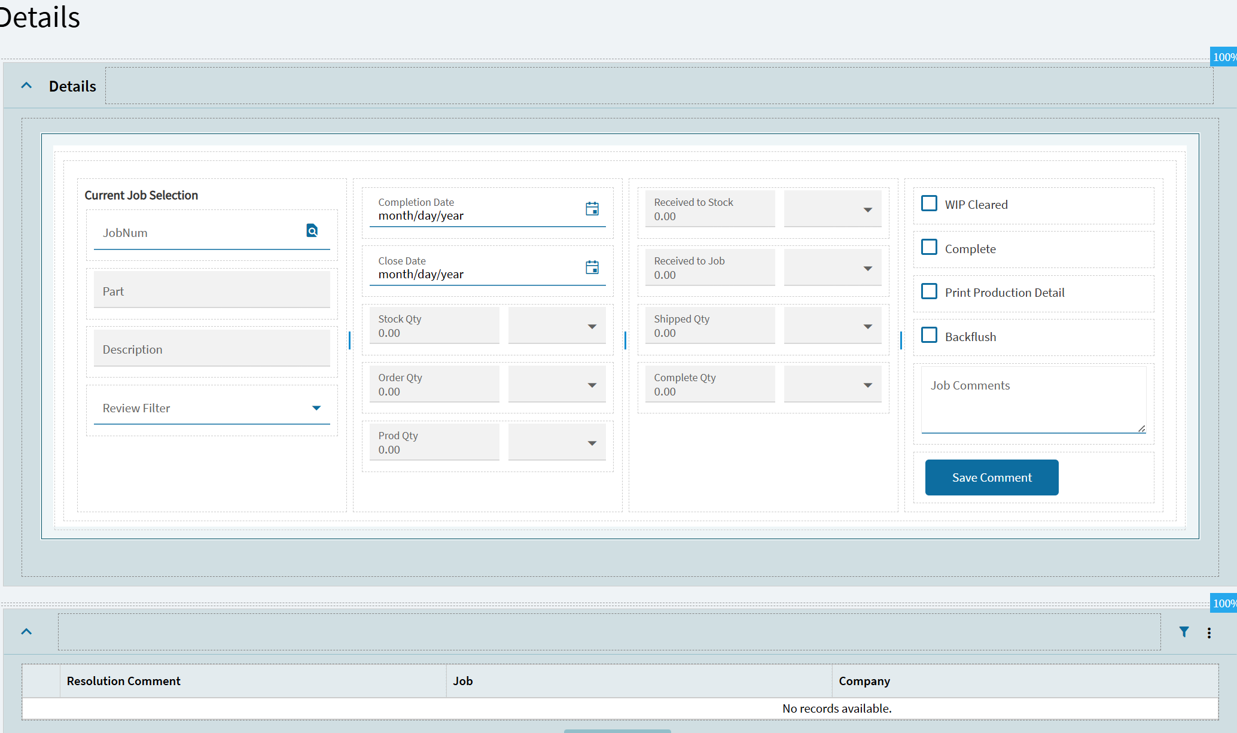Tick the Print Production Detail checkbox
This screenshot has height=733, width=1237.
click(929, 291)
